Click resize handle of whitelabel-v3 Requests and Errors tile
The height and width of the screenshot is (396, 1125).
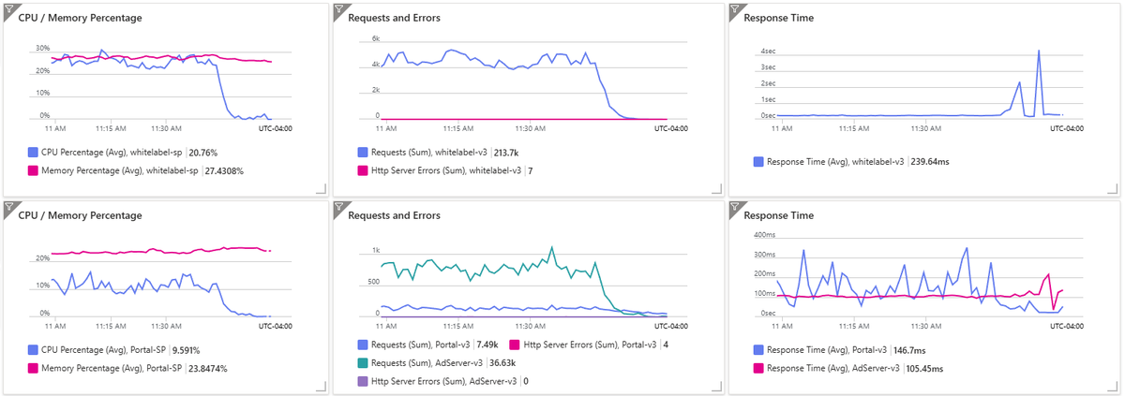tap(716, 189)
